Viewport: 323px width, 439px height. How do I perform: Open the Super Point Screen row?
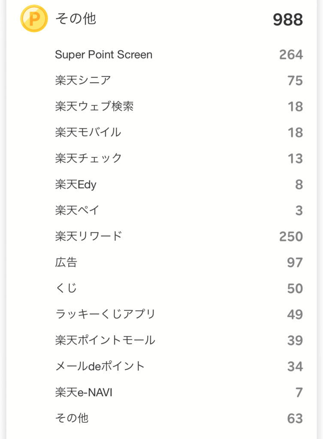(x=179, y=54)
